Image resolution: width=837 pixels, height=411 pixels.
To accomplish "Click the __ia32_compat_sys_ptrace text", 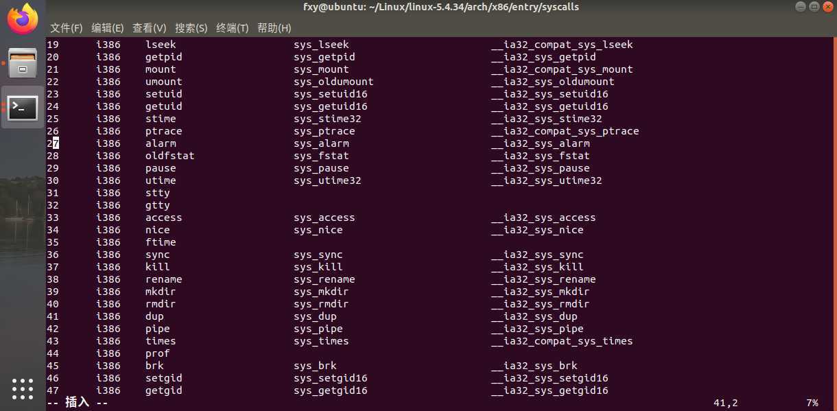I will pos(565,131).
